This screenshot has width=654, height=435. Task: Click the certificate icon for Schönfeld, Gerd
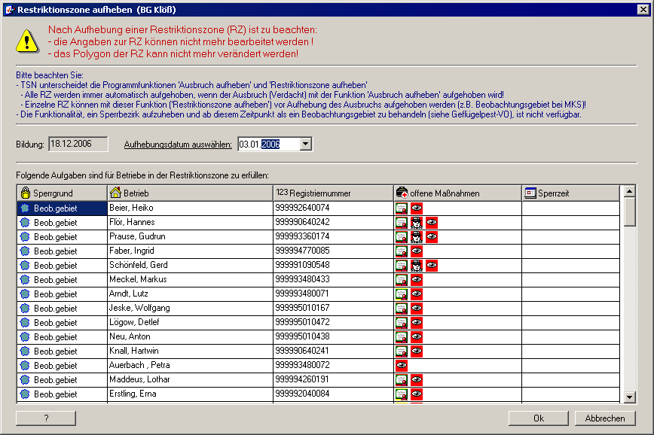coord(402,266)
